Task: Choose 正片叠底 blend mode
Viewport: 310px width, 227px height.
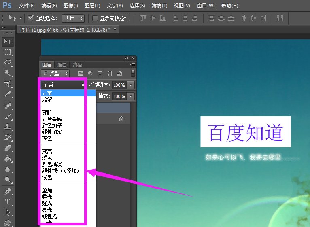Action: (x=68, y=119)
